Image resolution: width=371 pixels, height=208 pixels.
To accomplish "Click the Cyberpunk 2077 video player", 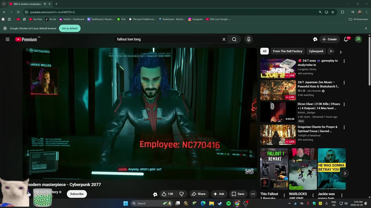I will pos(140,113).
